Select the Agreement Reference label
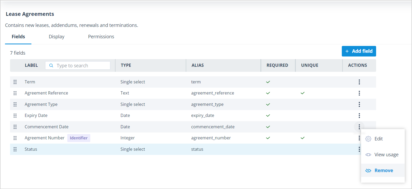412x189 pixels. click(x=46, y=93)
